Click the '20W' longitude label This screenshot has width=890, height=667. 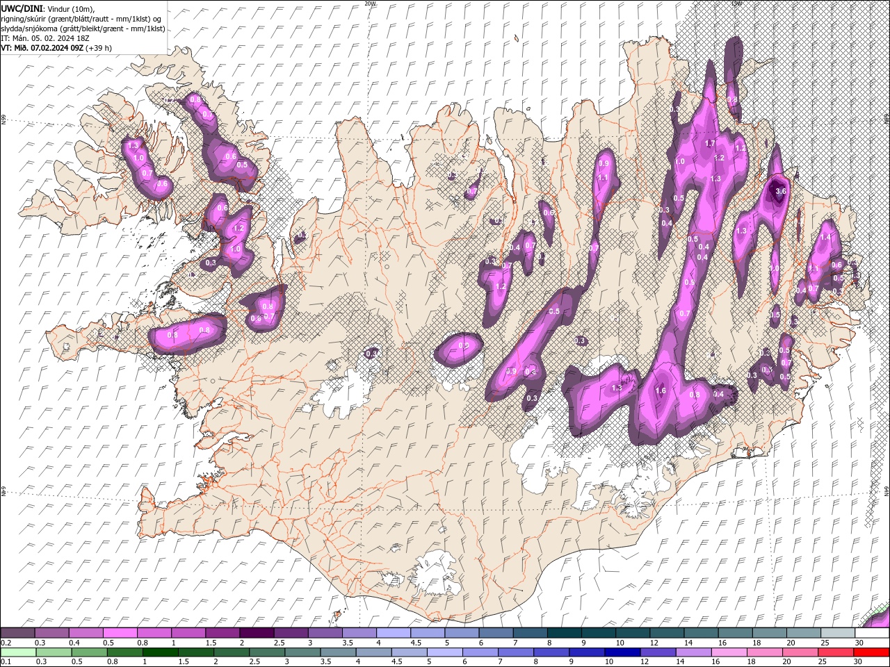pos(370,3)
